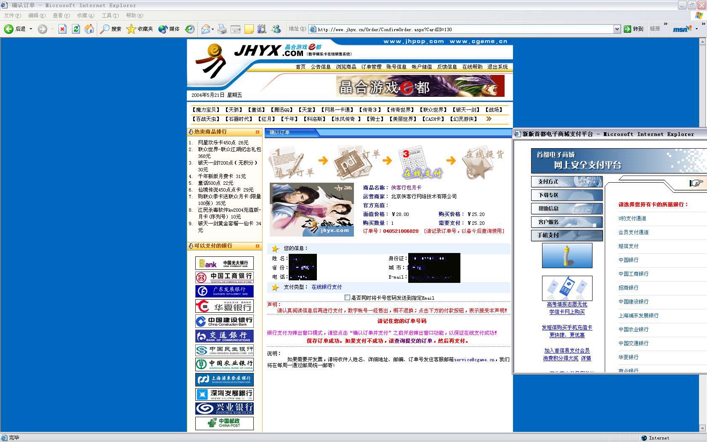Screen dimensions: 707x442
Task: Click the 中国工商银行 bank logo in sidebar
Action: [224, 277]
